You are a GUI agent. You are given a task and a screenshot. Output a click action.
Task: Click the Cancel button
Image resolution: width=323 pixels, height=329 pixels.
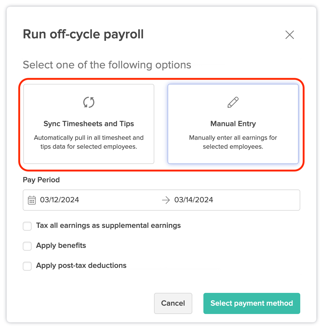coord(173,303)
